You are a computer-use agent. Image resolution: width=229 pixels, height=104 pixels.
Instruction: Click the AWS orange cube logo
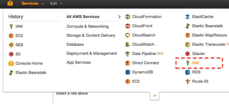pyautogui.click(x=10, y=3)
